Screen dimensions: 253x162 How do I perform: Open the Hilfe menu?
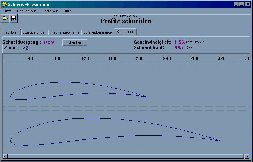click(x=67, y=11)
